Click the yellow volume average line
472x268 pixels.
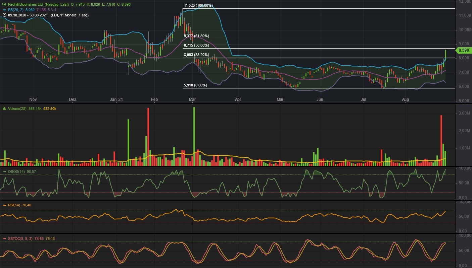[235, 156]
